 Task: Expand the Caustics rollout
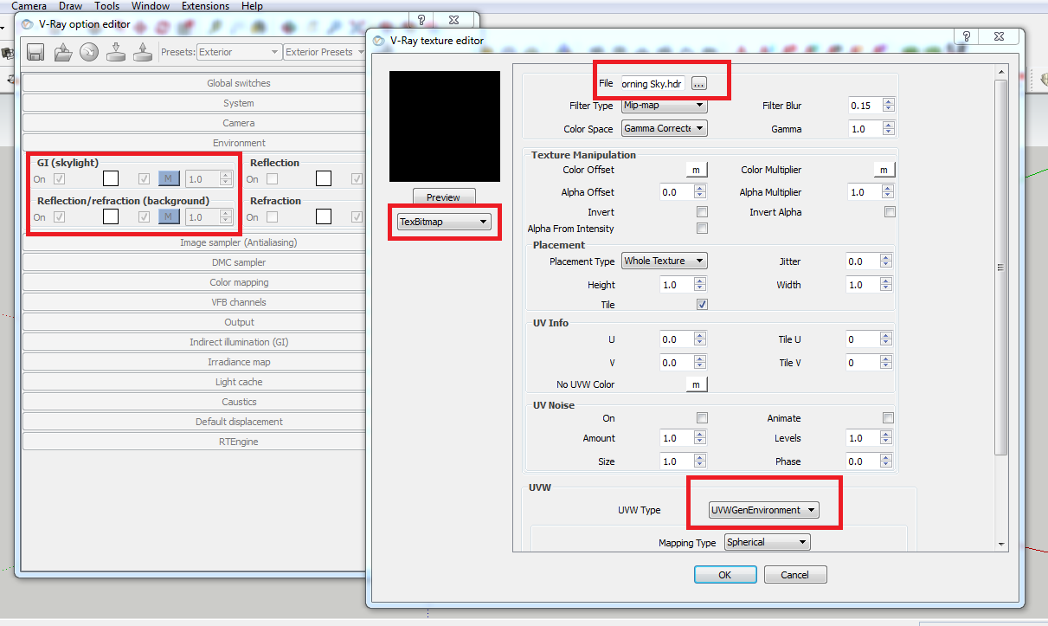(x=194, y=402)
